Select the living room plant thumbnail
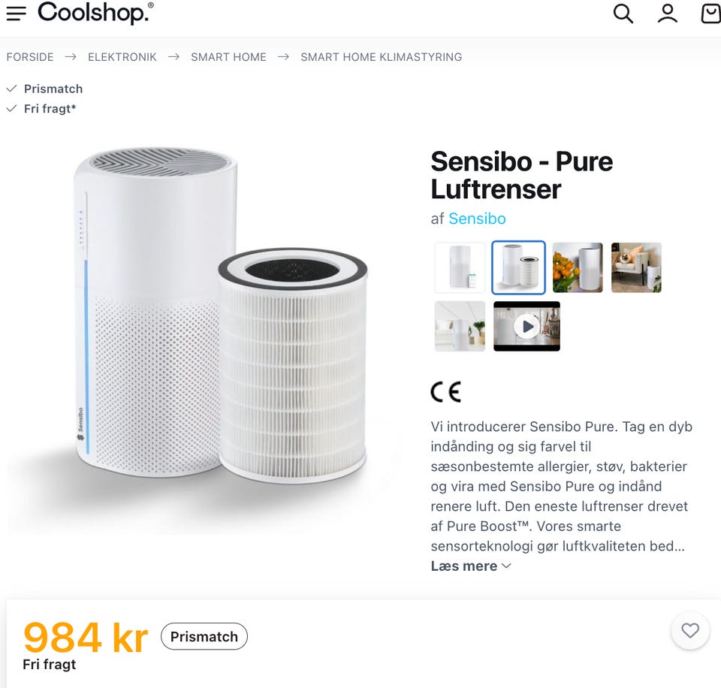 [x=460, y=327]
